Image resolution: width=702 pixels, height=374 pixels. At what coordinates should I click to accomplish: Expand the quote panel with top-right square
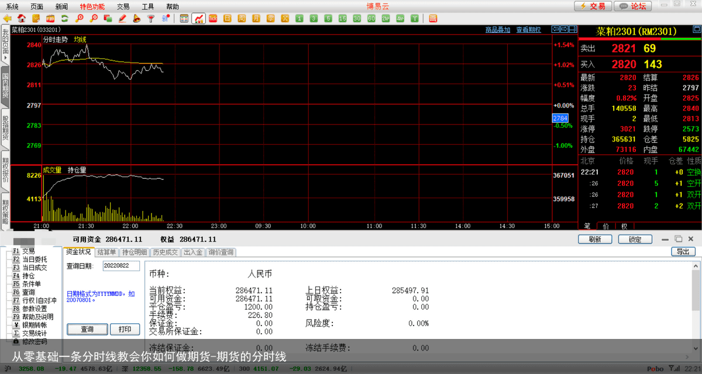click(x=572, y=29)
